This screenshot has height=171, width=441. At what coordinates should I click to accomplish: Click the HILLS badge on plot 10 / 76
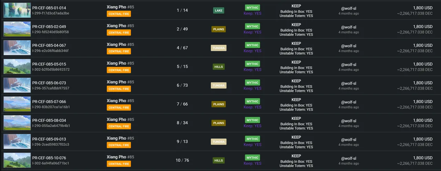pos(218,160)
